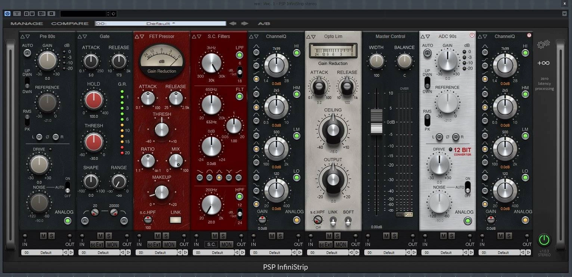Click the FET Pressor s.c.HPF small knob
Viewport: 572px width, 277px height.
(x=148, y=220)
